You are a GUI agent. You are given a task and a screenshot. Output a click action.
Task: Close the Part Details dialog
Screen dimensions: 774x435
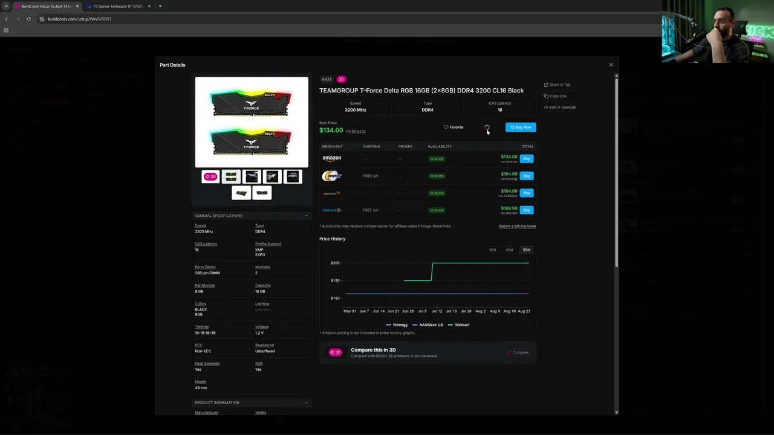pos(611,65)
